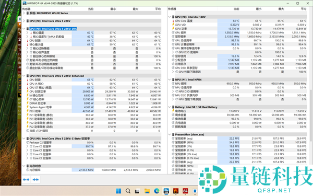This screenshot has height=196, width=313.
Task: Open Task View on the taskbar
Action: (x=137, y=191)
